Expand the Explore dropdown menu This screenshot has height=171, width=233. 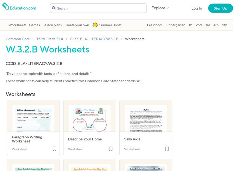coord(160,8)
